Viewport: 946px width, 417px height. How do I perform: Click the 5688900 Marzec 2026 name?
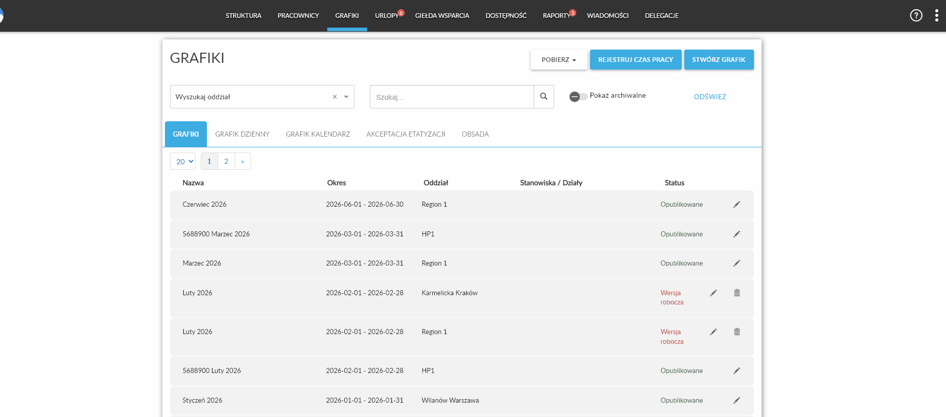(x=216, y=234)
